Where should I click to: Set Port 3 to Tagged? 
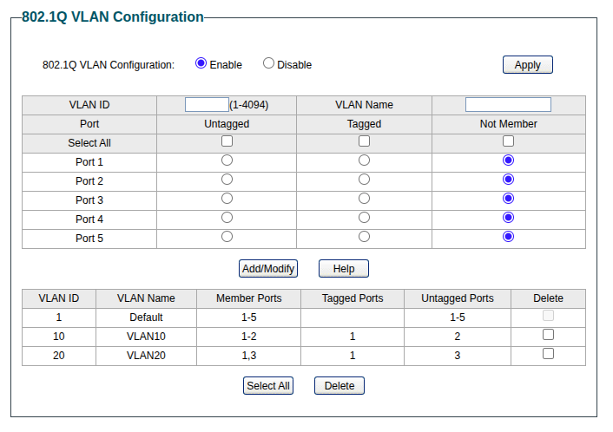point(364,199)
